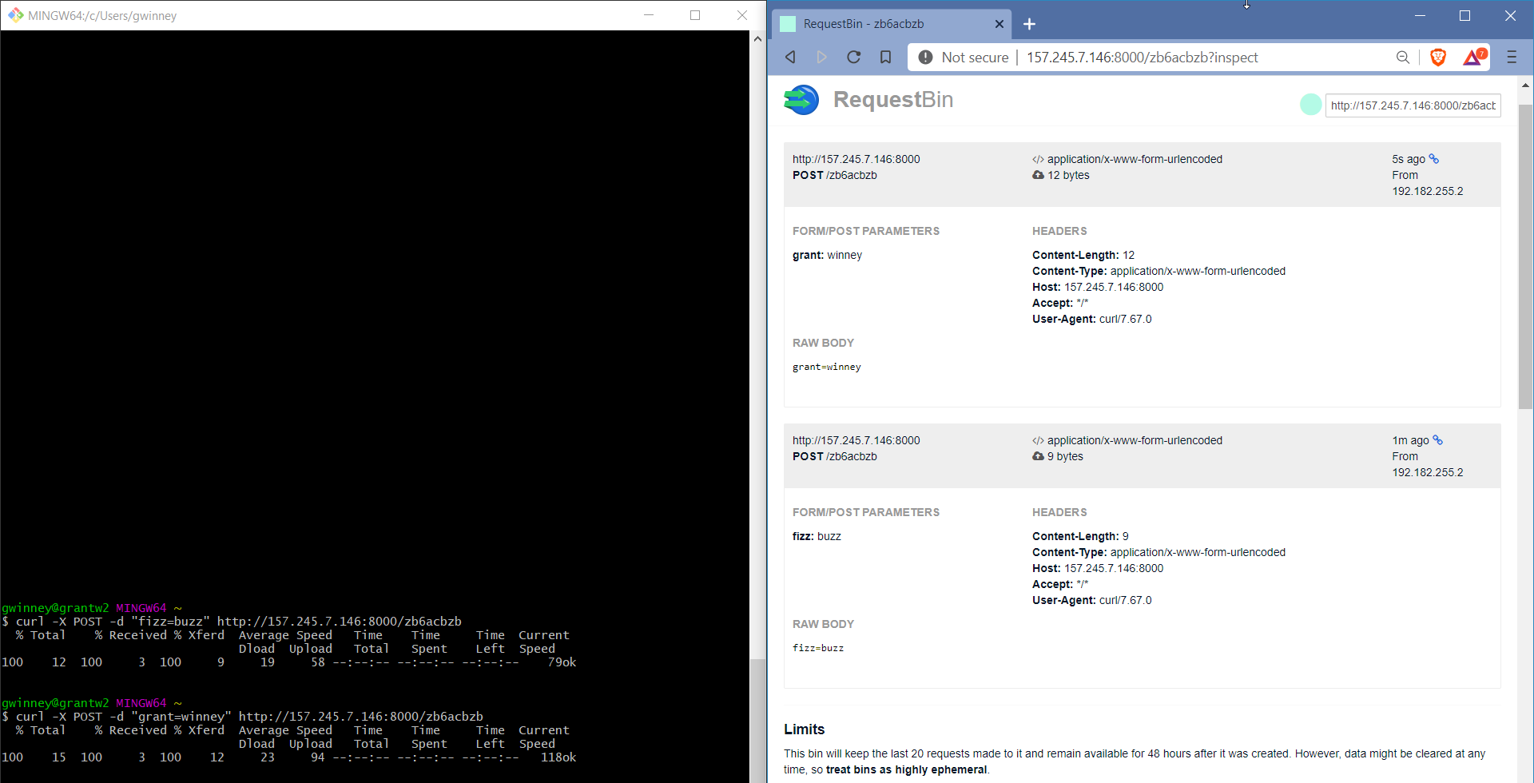Viewport: 1534px width, 783px height.
Task: Open the Brave Rewards triangle icon
Action: pyautogui.click(x=1473, y=57)
